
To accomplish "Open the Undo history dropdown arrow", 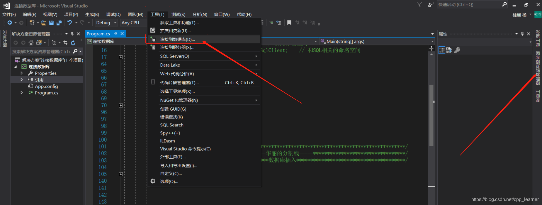I will tap(76, 23).
